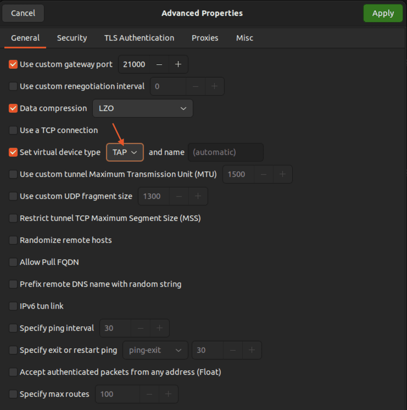This screenshot has width=407, height=410.
Task: Enable Randomize remote hosts option
Action: coord(13,240)
